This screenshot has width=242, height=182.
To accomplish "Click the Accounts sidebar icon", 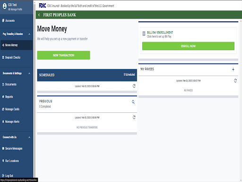I will tap(3, 20).
